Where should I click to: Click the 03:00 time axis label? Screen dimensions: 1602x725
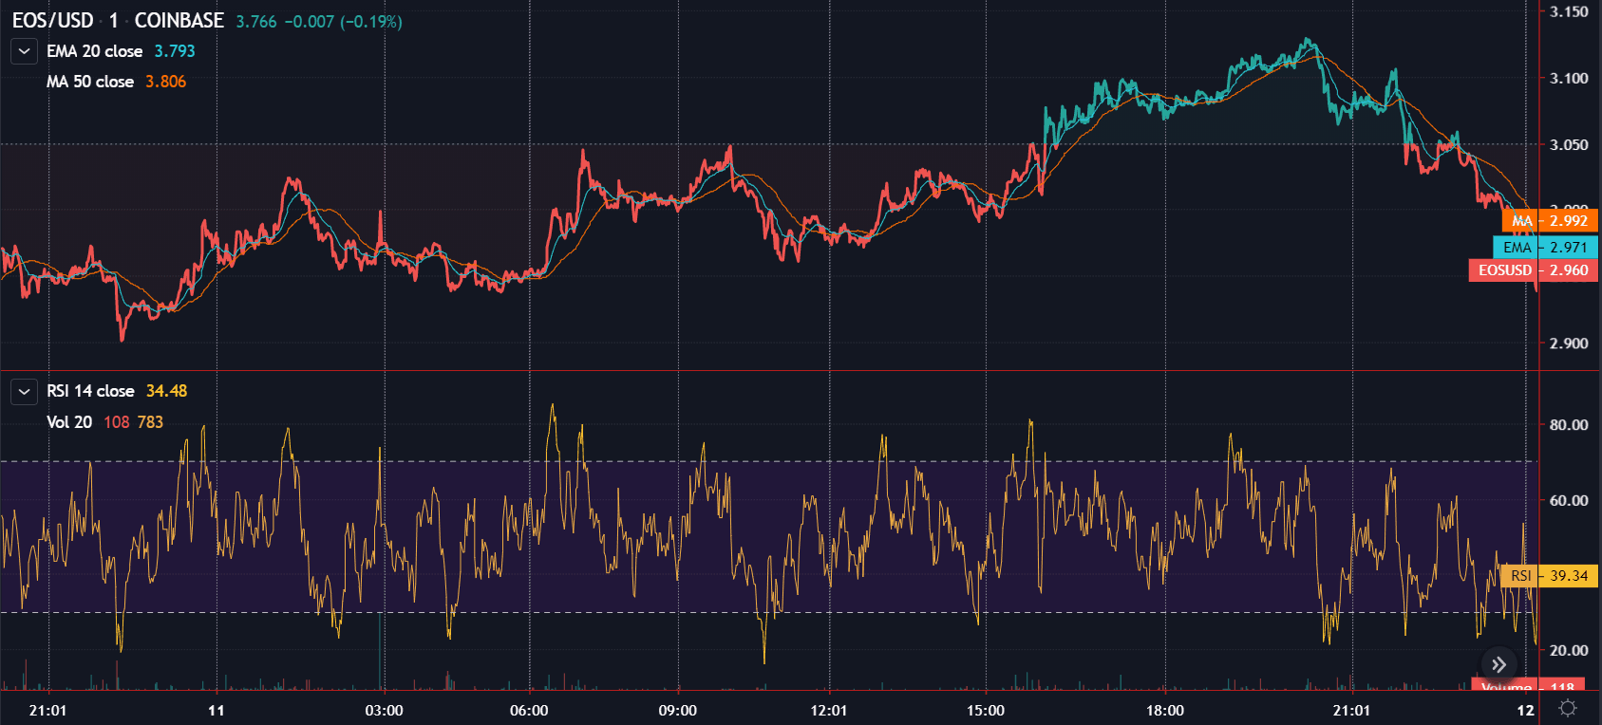click(x=384, y=710)
